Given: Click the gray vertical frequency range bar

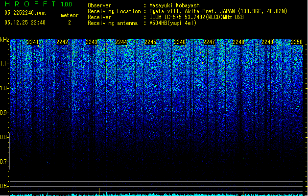Looking at the screenshot, I should click(9, 151).
